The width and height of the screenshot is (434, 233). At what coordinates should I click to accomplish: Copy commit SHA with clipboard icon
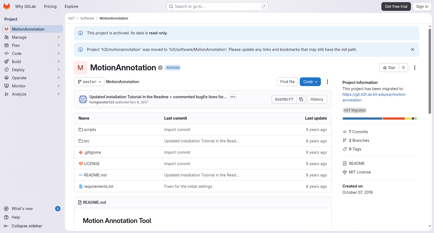point(301,99)
